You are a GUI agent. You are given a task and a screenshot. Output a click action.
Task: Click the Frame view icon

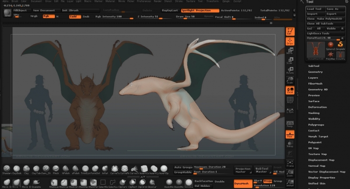point(290,164)
